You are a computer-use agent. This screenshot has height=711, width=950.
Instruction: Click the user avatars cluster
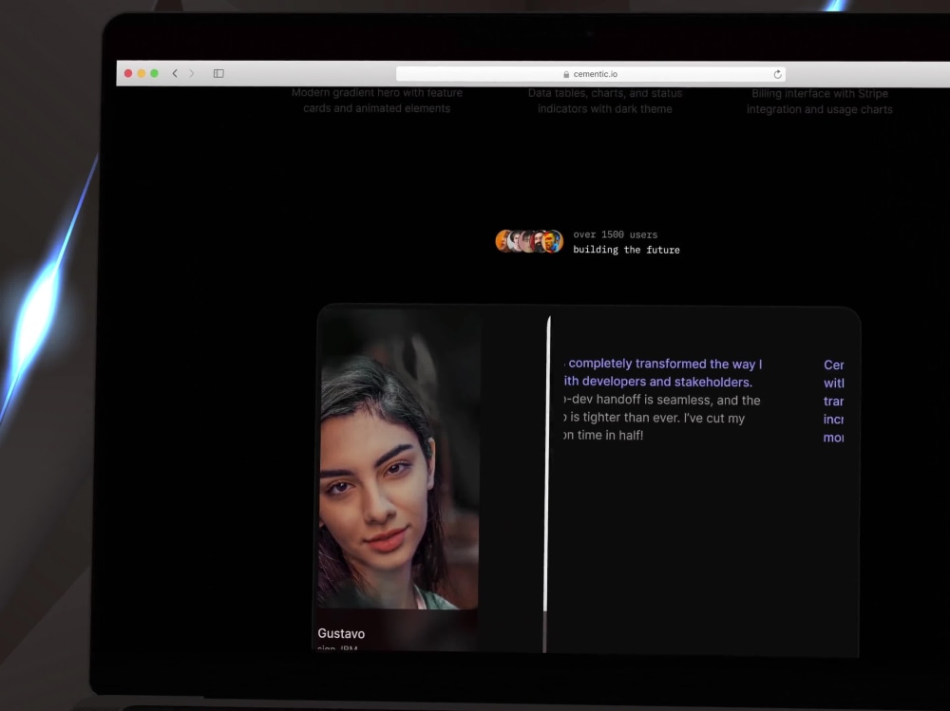pyautogui.click(x=529, y=241)
